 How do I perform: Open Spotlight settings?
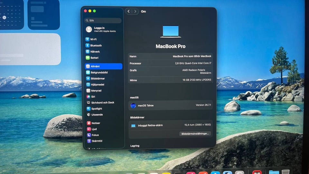tap(104, 109)
